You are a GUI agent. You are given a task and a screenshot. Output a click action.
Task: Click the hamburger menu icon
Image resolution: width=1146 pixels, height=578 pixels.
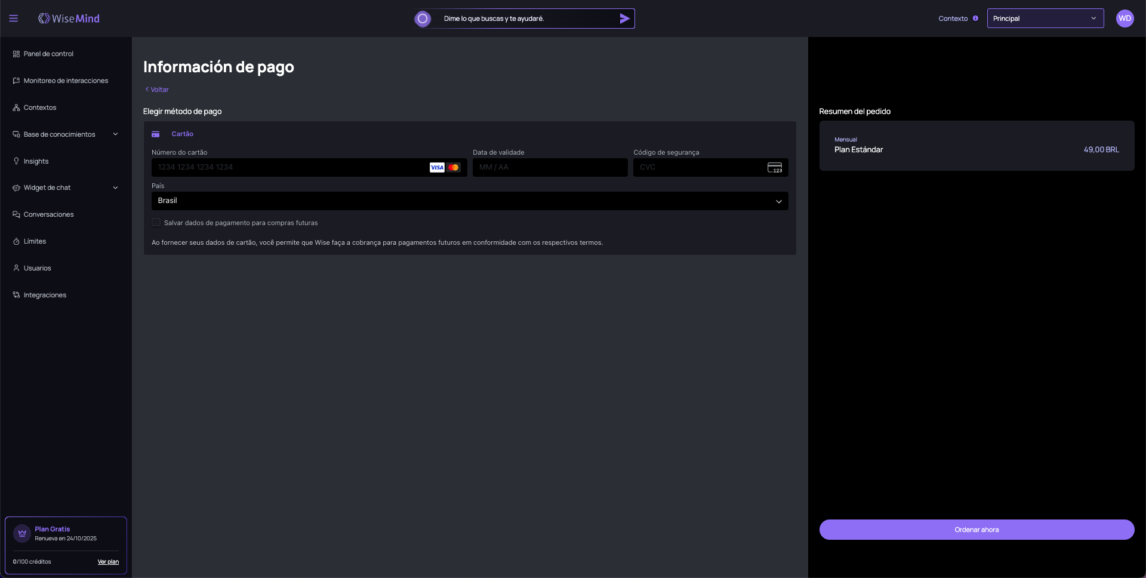[x=13, y=19]
